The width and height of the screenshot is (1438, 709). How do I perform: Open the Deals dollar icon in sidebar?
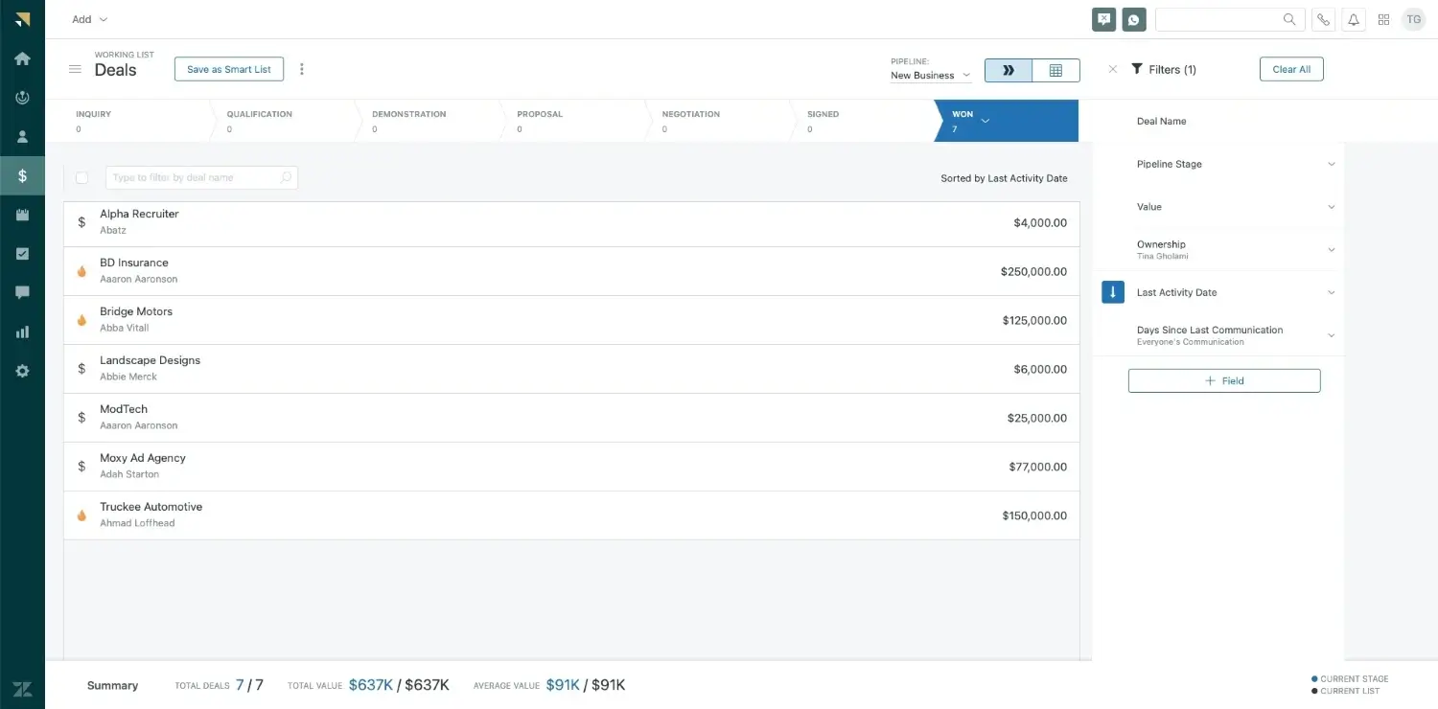pyautogui.click(x=22, y=176)
